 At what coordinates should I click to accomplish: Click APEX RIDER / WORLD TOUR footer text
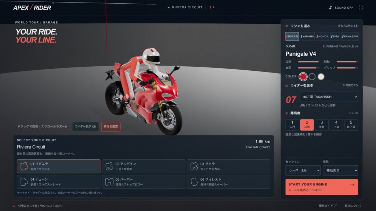point(40,206)
